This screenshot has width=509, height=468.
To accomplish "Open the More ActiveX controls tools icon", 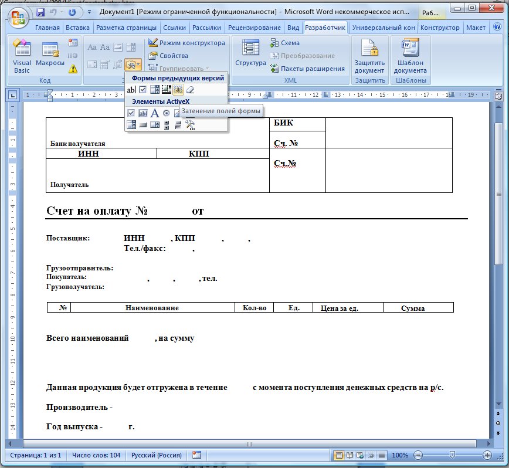I will [x=190, y=124].
